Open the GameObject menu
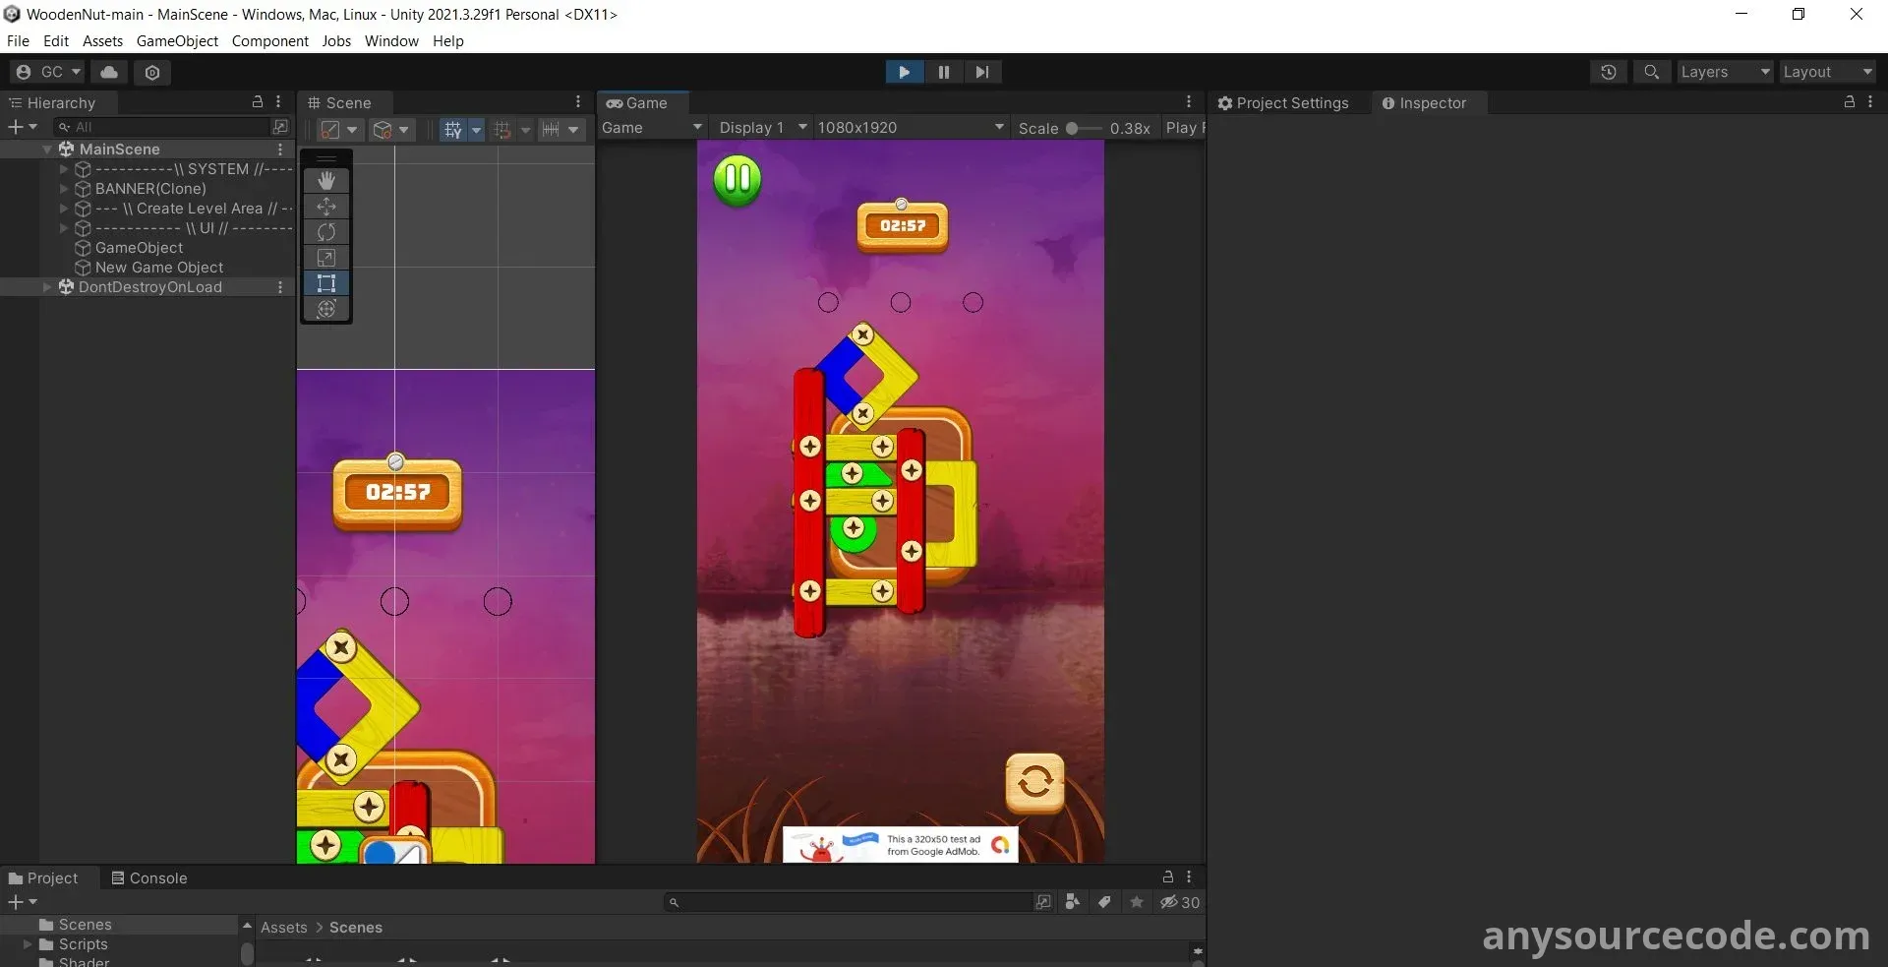This screenshot has width=1888, height=967. (x=177, y=41)
